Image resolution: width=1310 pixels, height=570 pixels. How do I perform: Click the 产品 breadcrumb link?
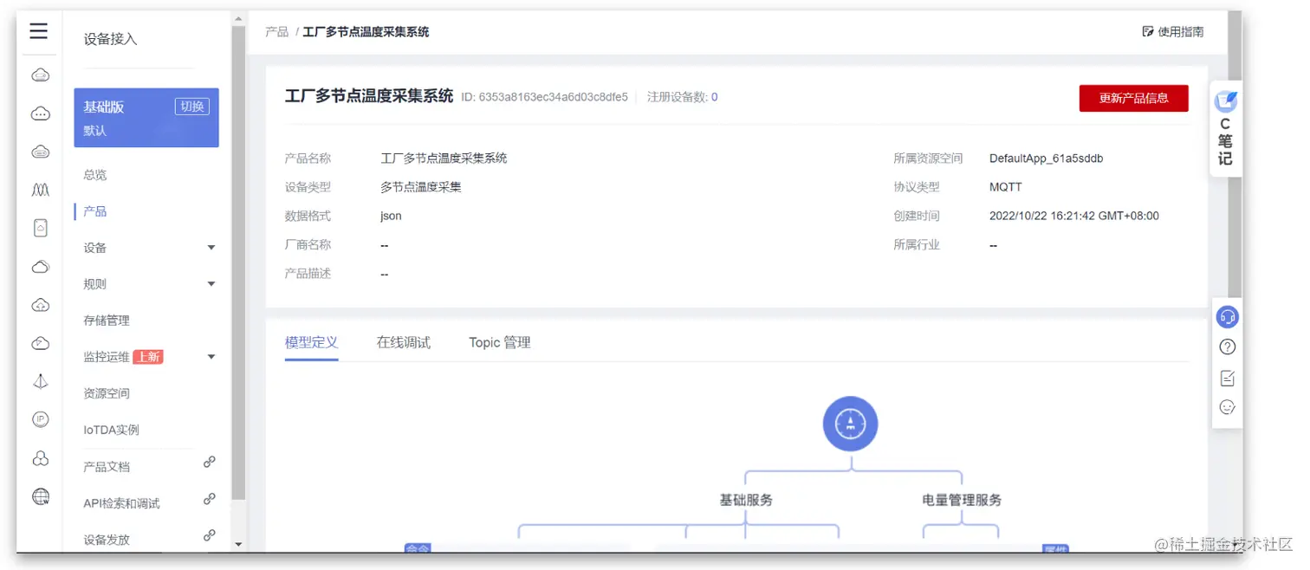pos(277,32)
